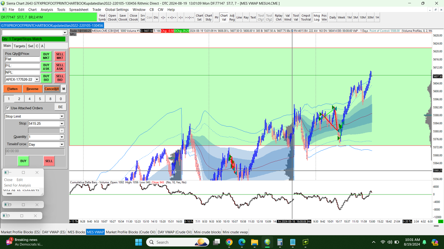Toggle chart values display with Chart Val
This screenshot has width=444, height=249.
[224, 17]
